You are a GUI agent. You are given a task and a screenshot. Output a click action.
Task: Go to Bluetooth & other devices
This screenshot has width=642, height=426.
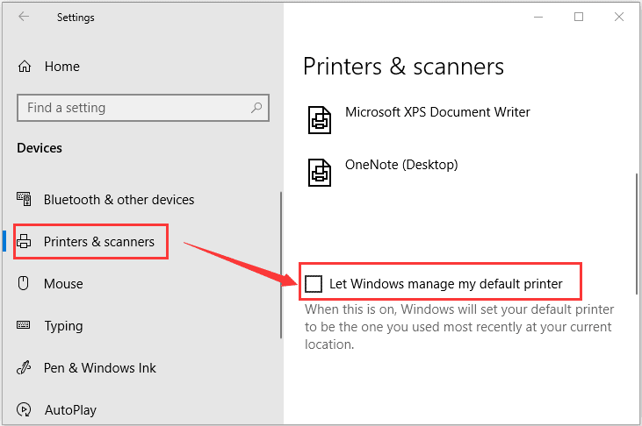[119, 200]
